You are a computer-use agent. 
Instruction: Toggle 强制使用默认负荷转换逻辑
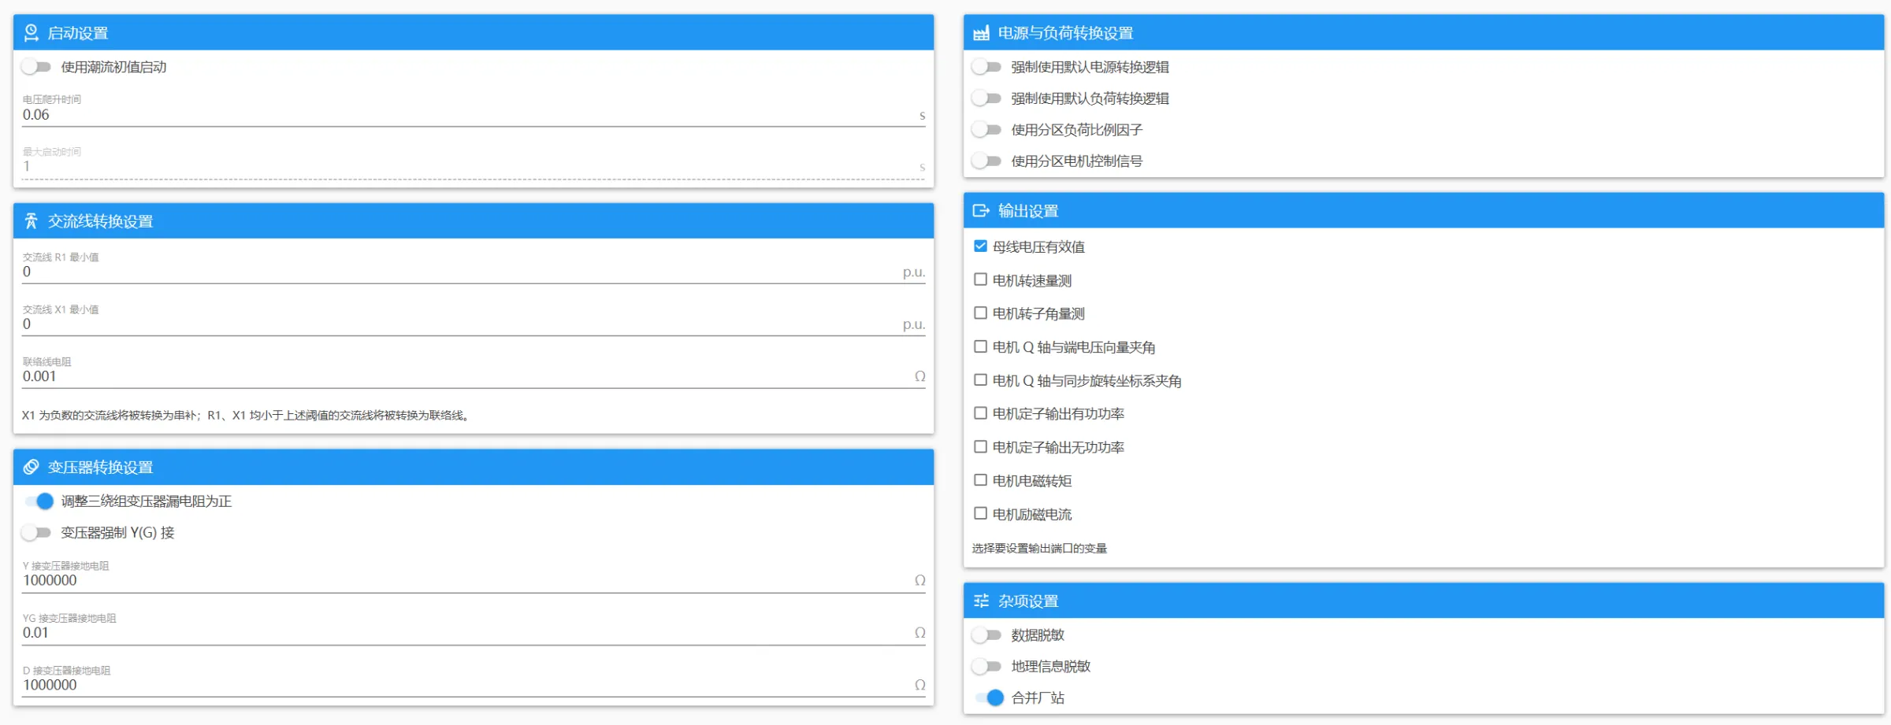tap(986, 98)
